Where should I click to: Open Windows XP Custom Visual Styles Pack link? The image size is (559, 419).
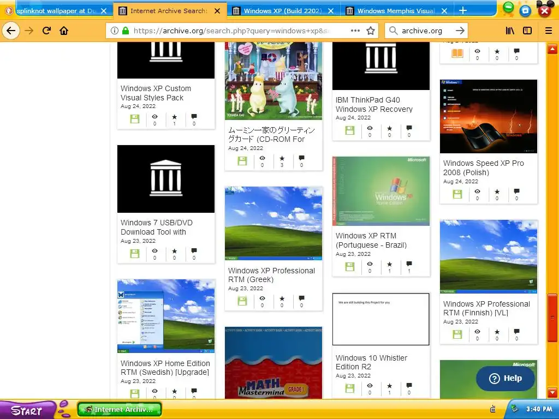pyautogui.click(x=156, y=93)
